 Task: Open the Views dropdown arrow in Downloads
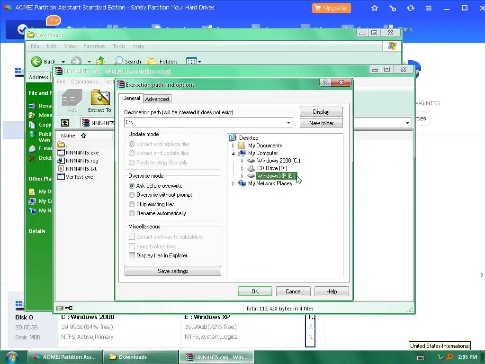tap(199, 62)
